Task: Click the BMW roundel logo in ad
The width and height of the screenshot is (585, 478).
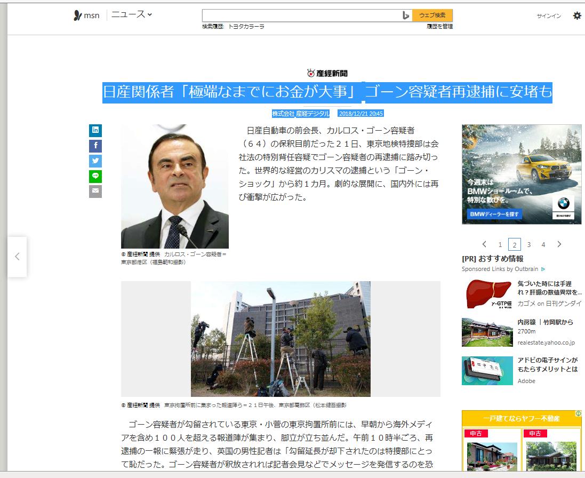Action: (563, 204)
